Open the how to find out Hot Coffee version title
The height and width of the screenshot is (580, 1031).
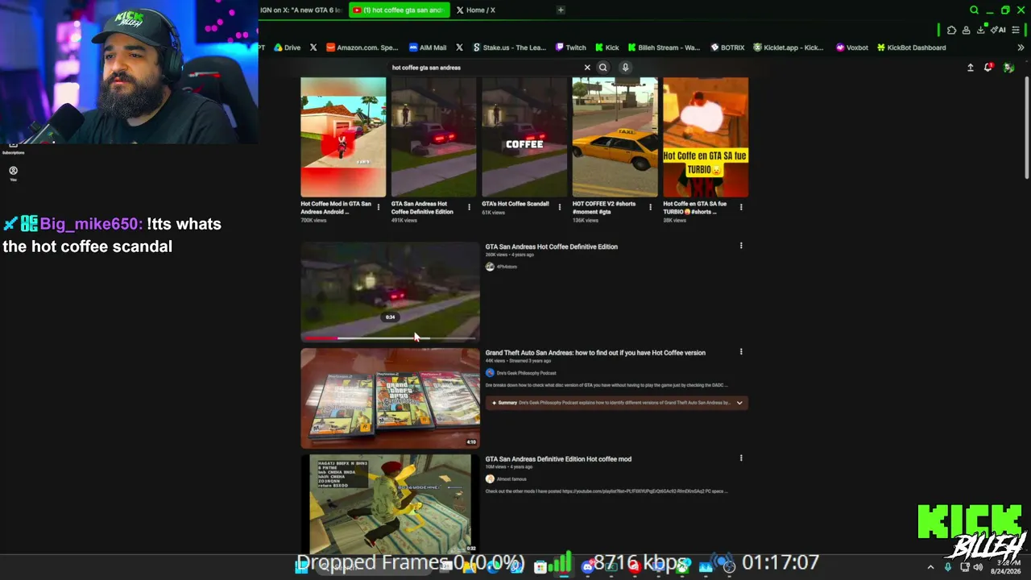click(x=595, y=353)
